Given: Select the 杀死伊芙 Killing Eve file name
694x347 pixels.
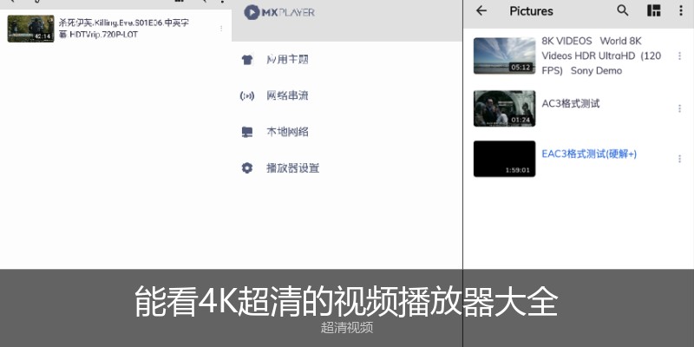Looking at the screenshot, I should [x=124, y=29].
